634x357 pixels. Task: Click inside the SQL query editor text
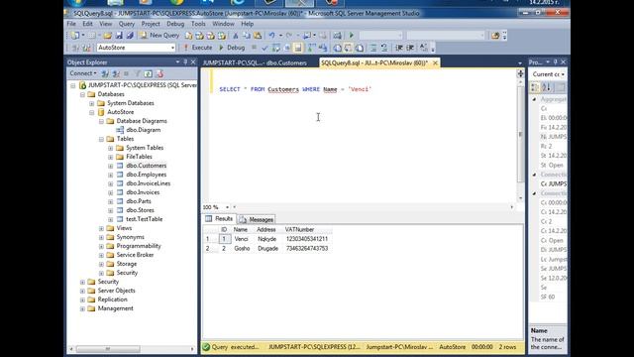(295, 89)
